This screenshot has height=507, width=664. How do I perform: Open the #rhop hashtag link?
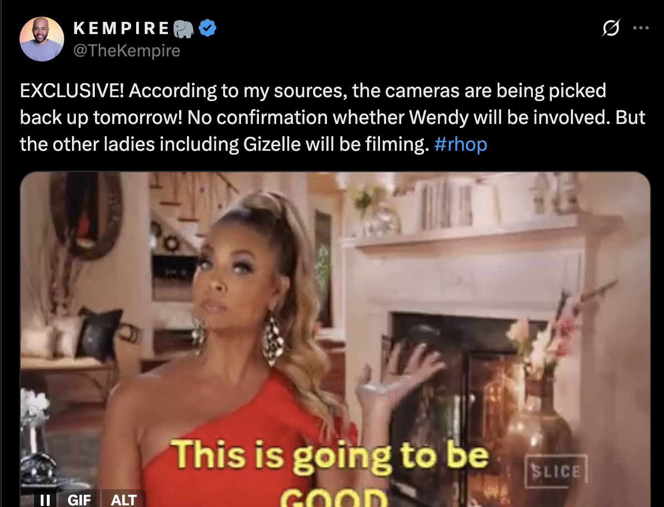[x=461, y=144]
